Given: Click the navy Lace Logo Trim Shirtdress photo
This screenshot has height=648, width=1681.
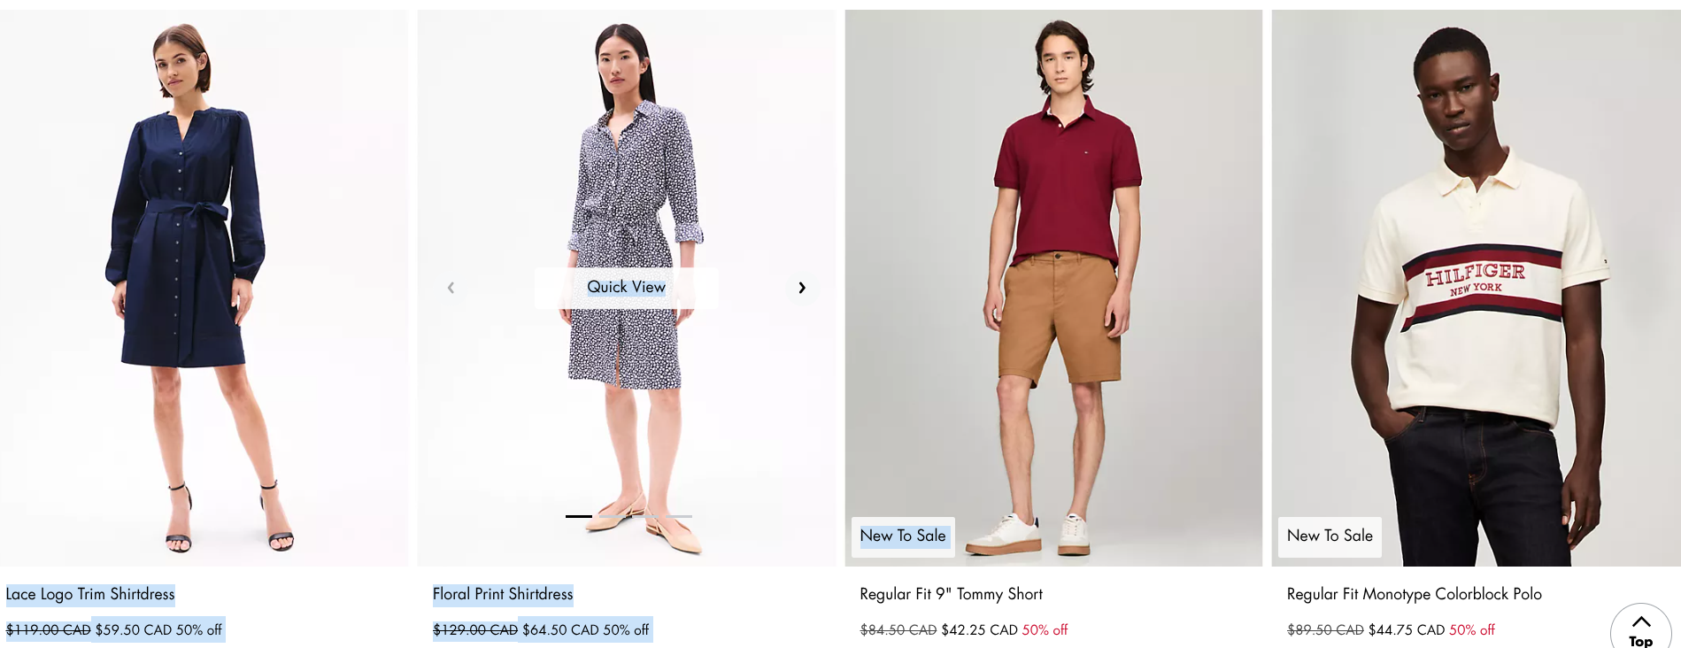Looking at the screenshot, I should (204, 288).
